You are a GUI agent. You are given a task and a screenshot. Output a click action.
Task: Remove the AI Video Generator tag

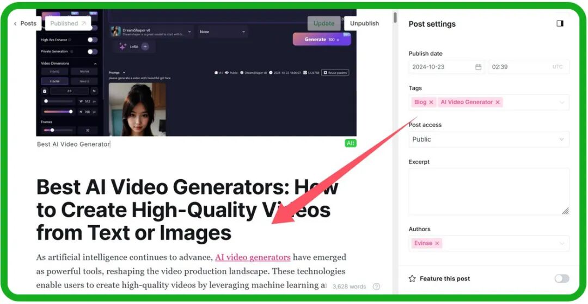(498, 102)
